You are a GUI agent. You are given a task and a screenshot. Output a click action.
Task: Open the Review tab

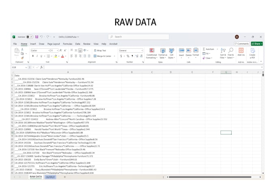(87, 44)
